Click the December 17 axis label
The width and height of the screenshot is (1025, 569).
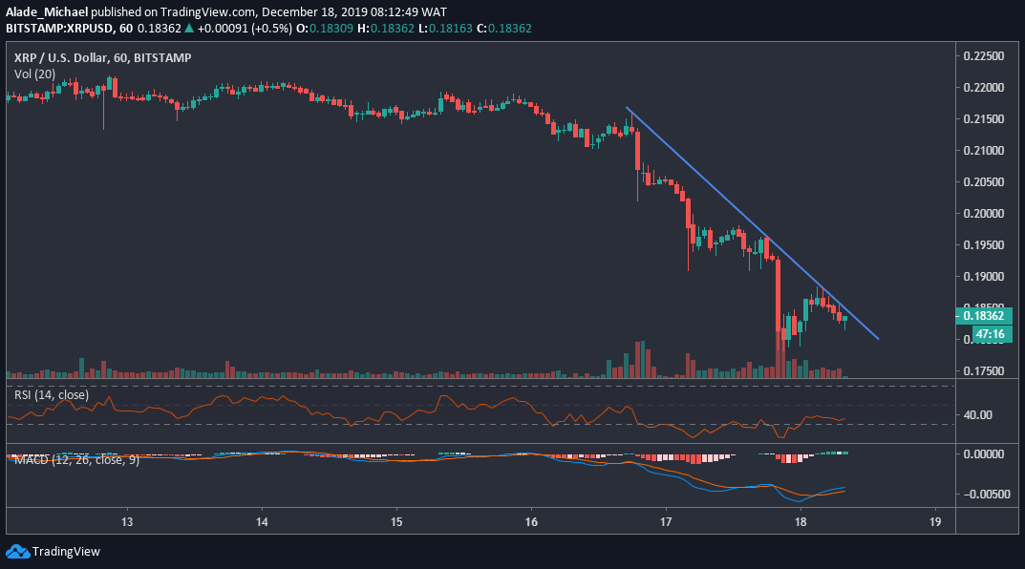(664, 523)
